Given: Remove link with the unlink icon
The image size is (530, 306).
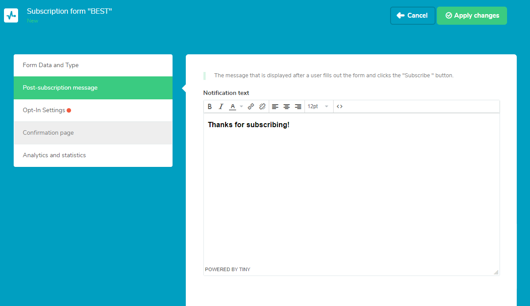Looking at the screenshot, I should click(x=262, y=106).
